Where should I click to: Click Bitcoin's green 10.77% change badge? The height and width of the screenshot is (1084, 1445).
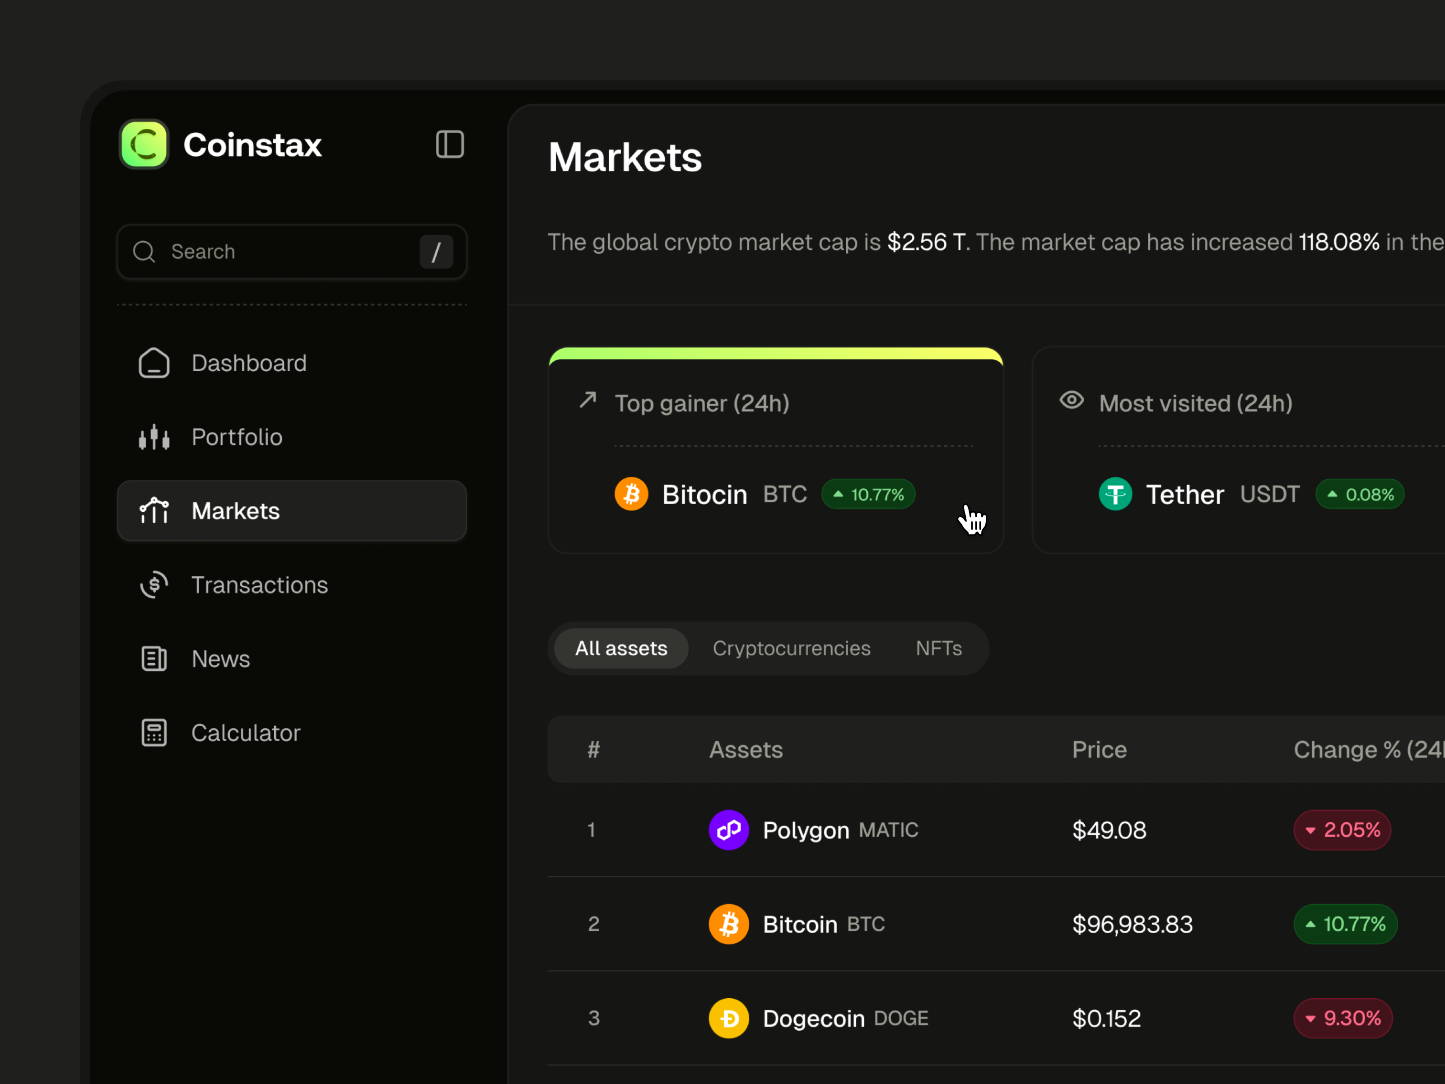pos(1345,924)
